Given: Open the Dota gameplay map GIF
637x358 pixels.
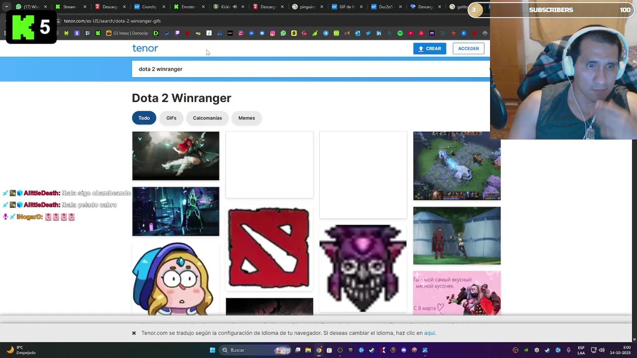Looking at the screenshot, I should pos(457,166).
